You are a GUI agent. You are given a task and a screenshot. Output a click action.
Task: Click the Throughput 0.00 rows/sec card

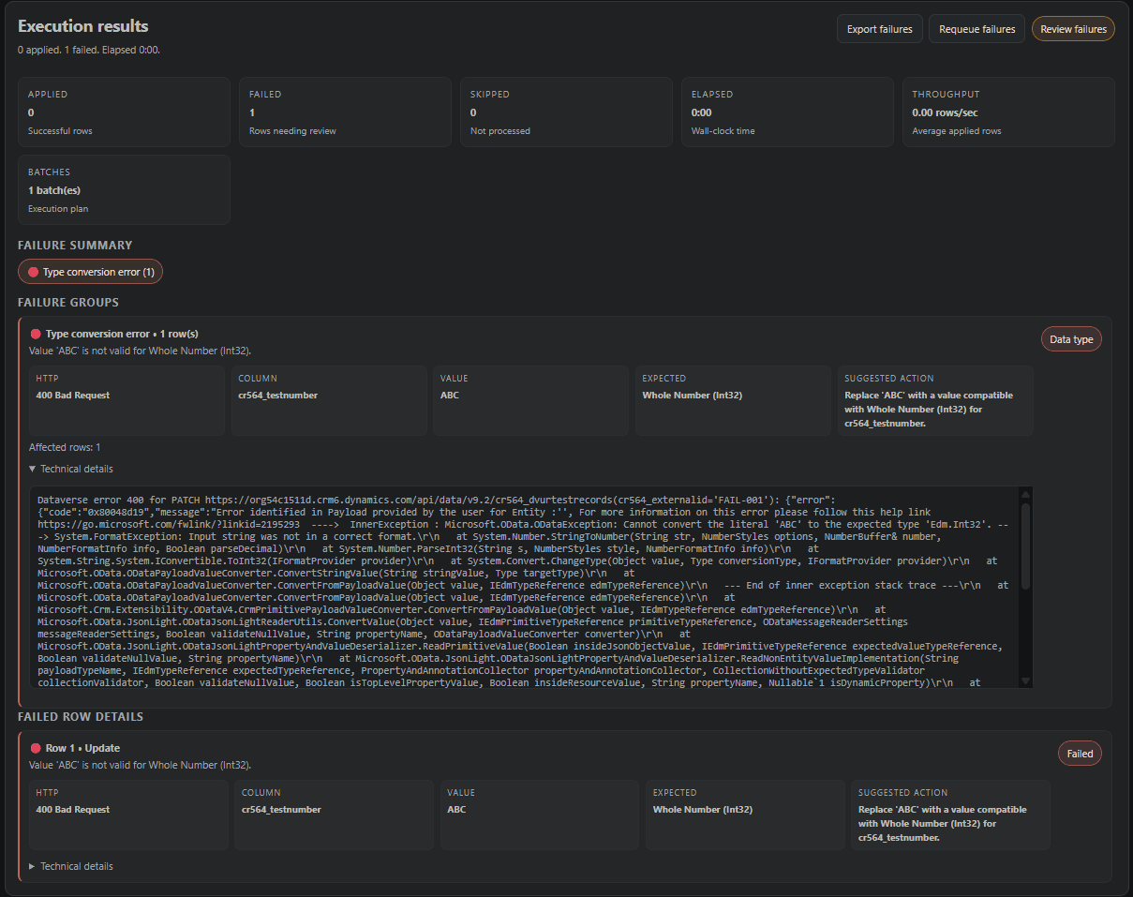1008,112
